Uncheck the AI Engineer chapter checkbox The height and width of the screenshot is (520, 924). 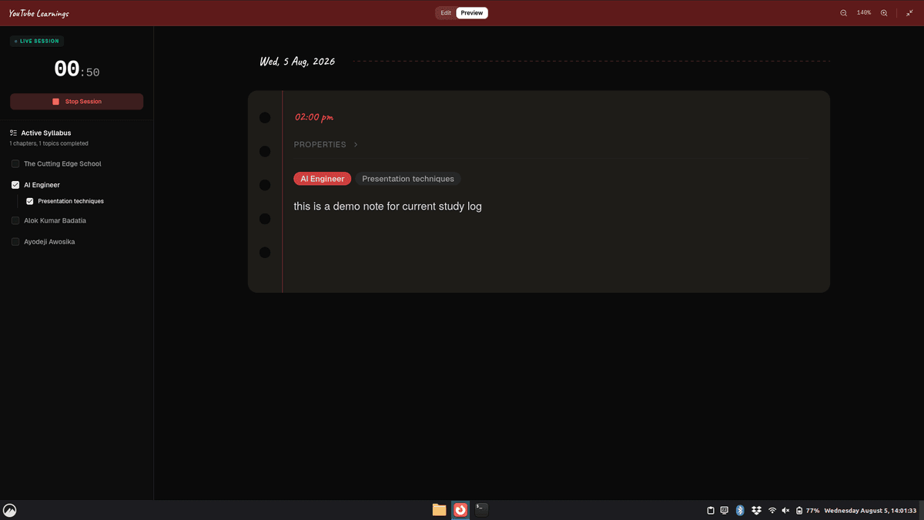click(15, 185)
